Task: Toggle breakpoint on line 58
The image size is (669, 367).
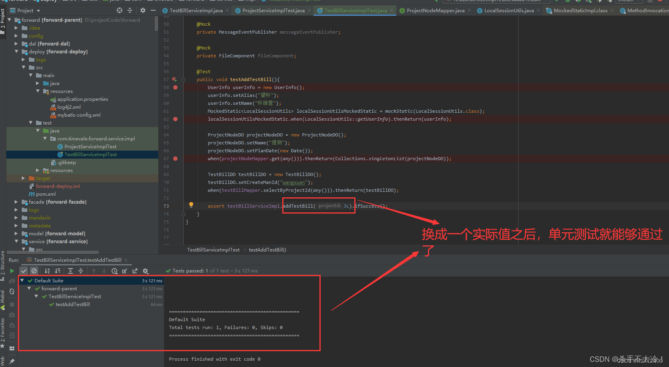Action: pos(175,87)
